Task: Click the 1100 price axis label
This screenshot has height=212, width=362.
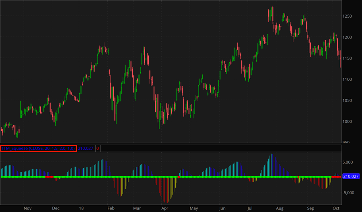Action: pos(349,79)
